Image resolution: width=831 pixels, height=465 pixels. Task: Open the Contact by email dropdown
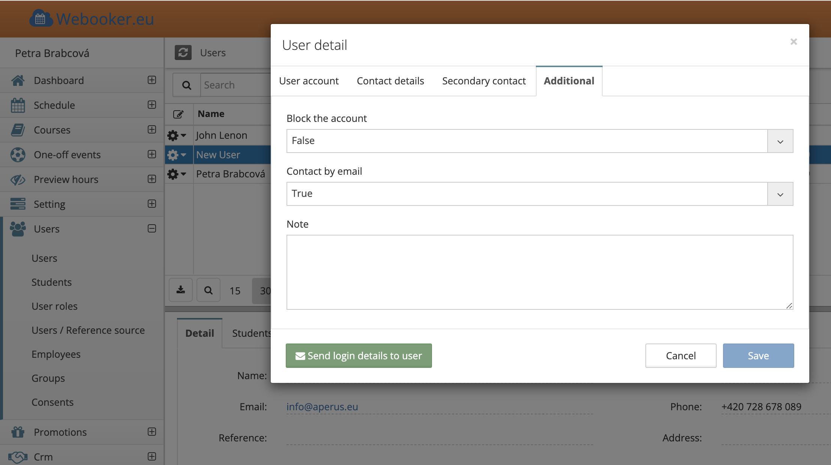(x=540, y=194)
